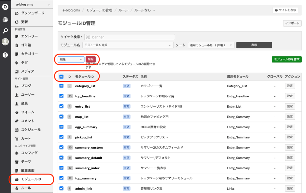Click the a-blog cms logo icon
The width and height of the screenshot is (306, 193).
(x=5, y=7)
